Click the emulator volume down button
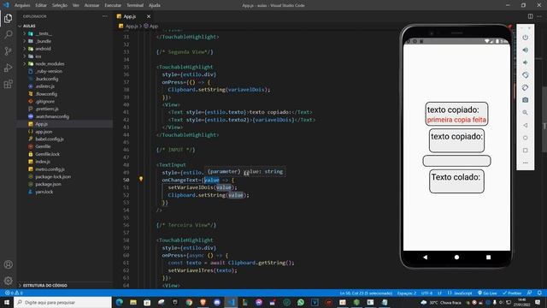Viewport: 547px width, 308px height. pos(526,62)
